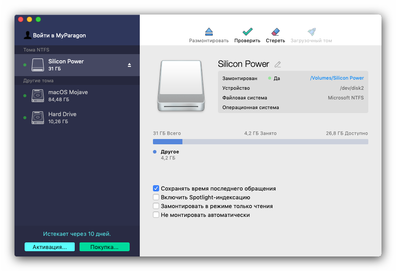Click the Стереть eraser icon

(275, 32)
